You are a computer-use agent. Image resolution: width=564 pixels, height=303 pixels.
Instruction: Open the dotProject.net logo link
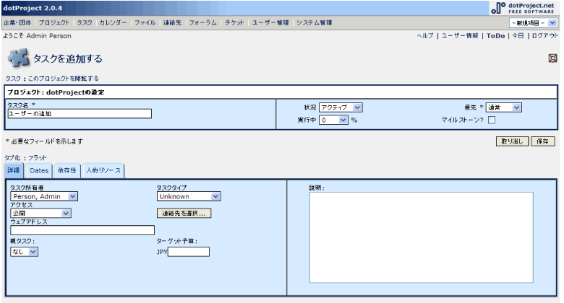pyautogui.click(x=524, y=8)
